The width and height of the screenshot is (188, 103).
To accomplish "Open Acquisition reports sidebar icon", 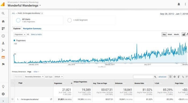I will click(x=3, y=50).
